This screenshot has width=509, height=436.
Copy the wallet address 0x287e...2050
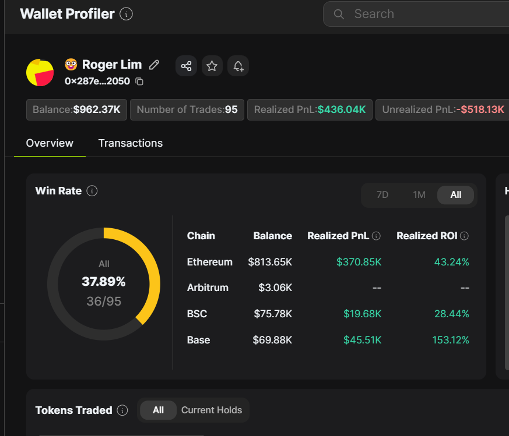[x=139, y=81]
